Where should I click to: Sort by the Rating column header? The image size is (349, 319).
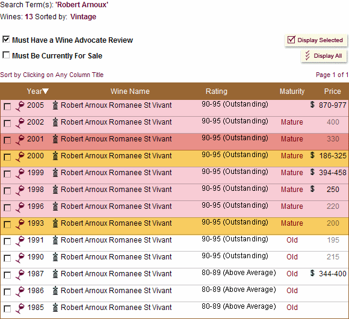217,91
